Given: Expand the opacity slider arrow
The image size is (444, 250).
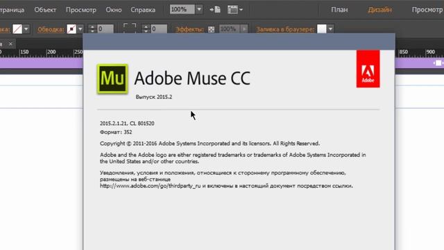Looking at the screenshot, I should [244, 29].
